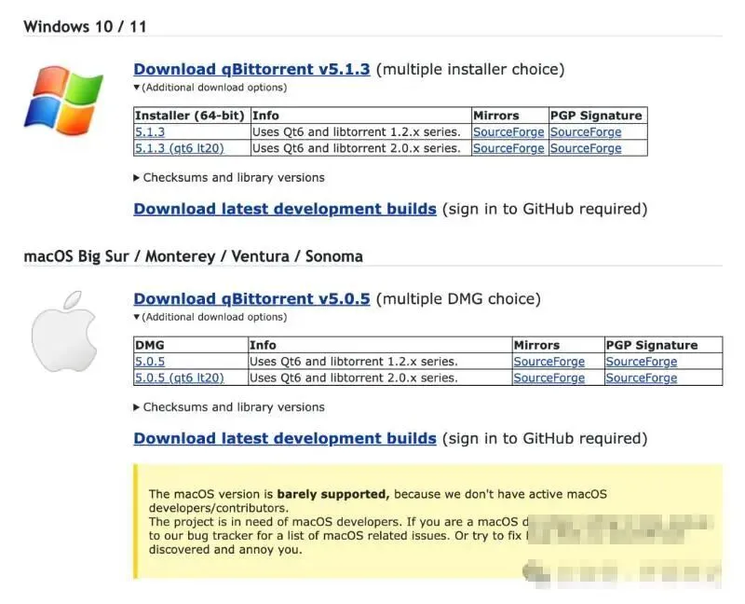Click "(multiple installer choice)" text
The height and width of the screenshot is (604, 745).
470,69
